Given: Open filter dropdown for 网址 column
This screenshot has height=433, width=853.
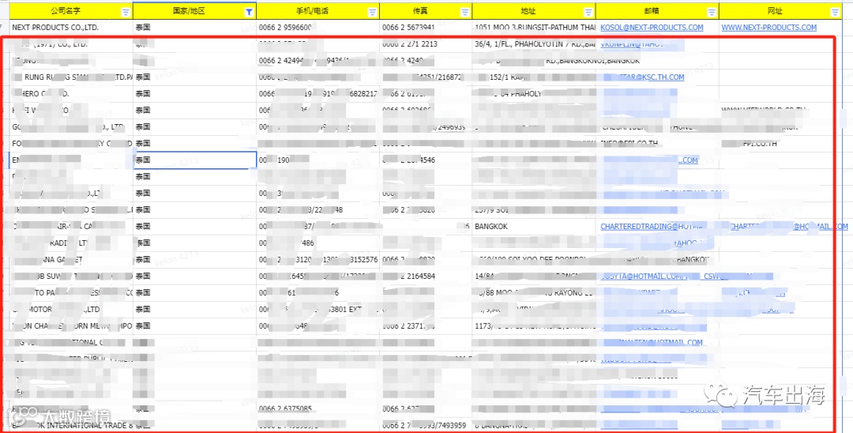Looking at the screenshot, I should tap(835, 12).
